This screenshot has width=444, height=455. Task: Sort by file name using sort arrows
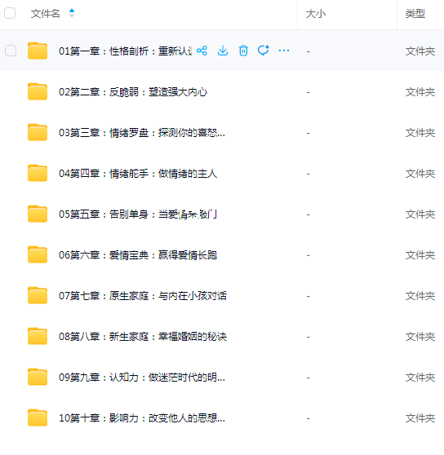72,13
